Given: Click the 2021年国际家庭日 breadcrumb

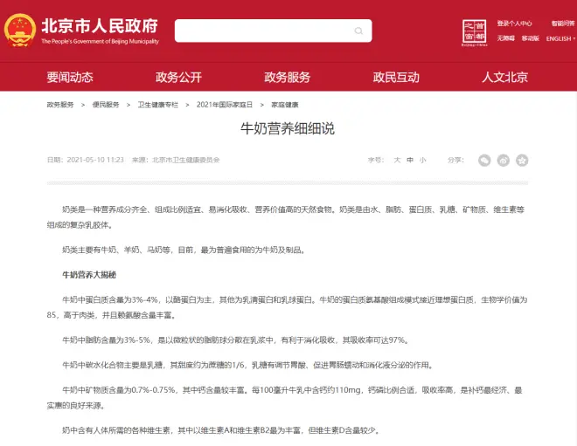Looking at the screenshot, I should (x=219, y=104).
